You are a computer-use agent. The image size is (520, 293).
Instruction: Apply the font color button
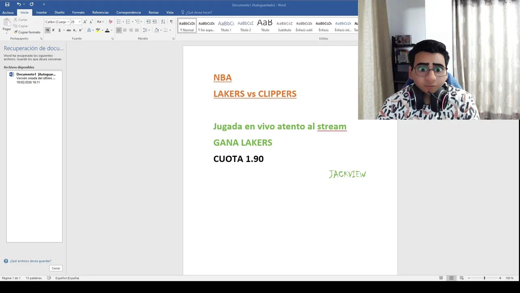tap(107, 30)
